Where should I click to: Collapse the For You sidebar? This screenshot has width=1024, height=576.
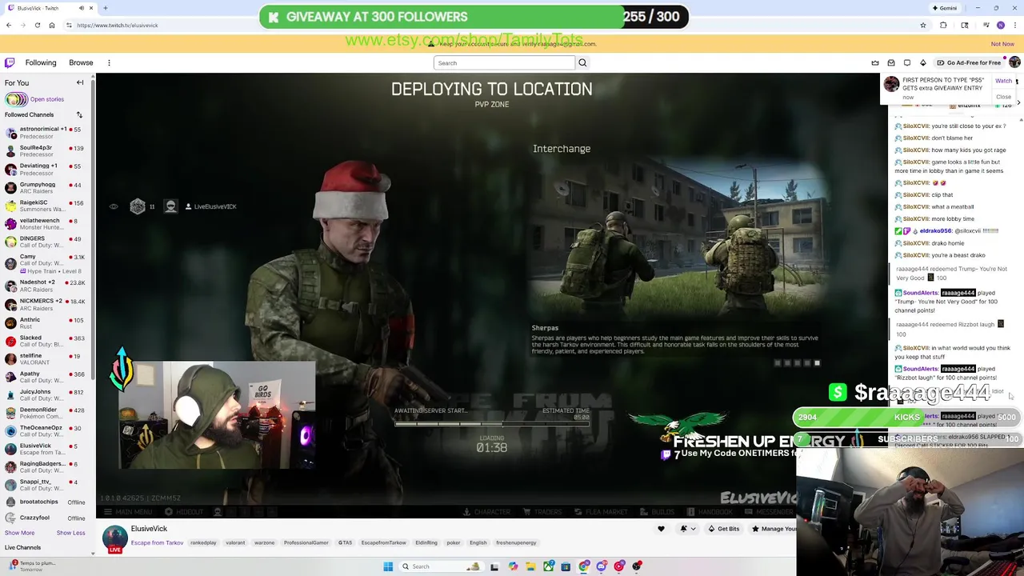tap(80, 82)
